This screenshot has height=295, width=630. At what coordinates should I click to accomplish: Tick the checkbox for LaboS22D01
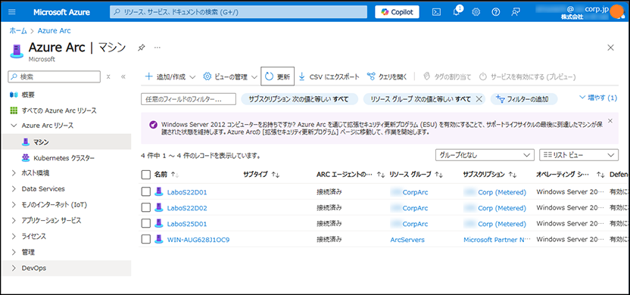tap(146, 192)
